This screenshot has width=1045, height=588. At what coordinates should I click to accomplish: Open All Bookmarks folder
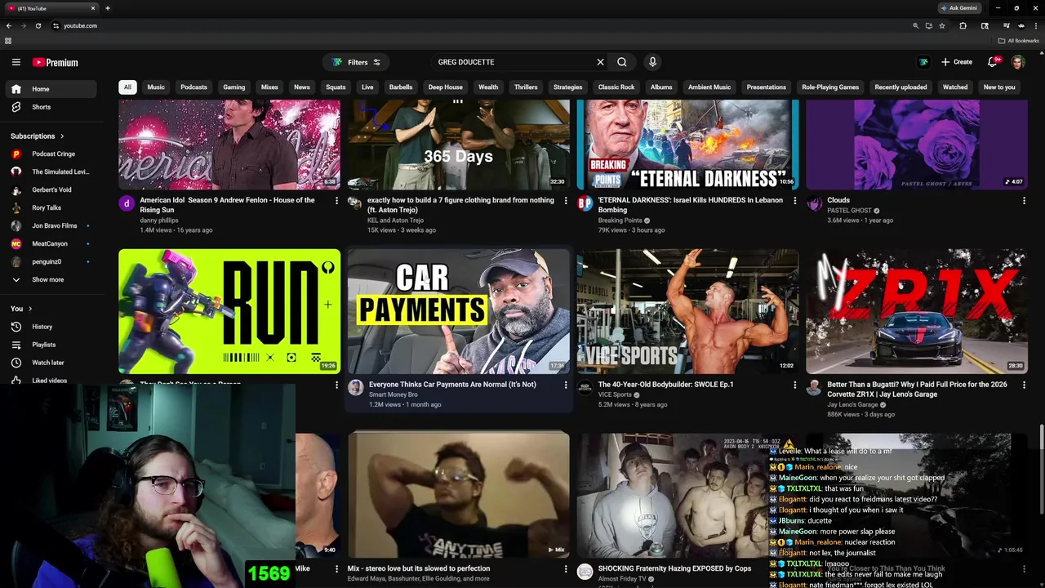click(1017, 41)
